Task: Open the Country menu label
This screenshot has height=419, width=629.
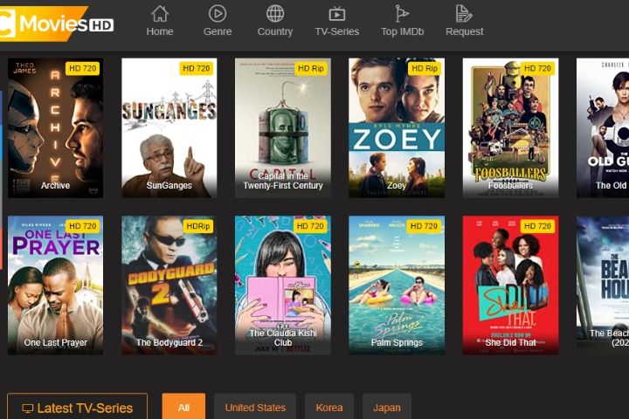Action: pyautogui.click(x=275, y=31)
